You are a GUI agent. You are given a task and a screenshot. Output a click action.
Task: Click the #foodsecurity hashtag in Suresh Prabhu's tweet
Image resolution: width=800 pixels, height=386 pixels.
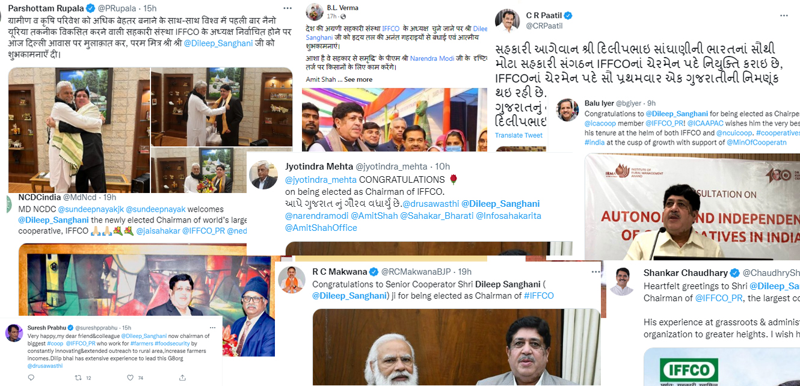(x=172, y=343)
